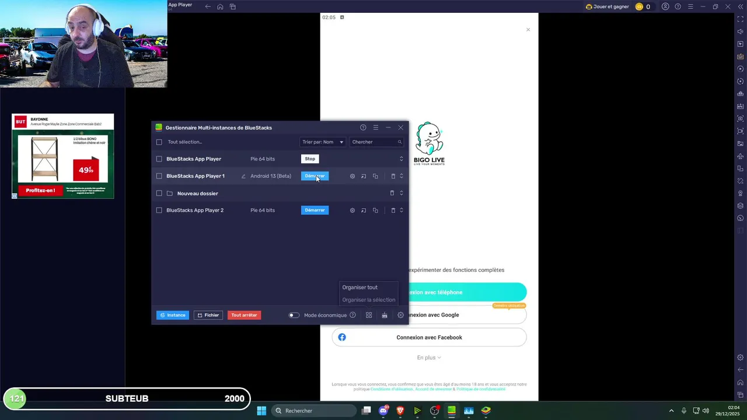Open account profile icon in App Player
Screen dimensions: 747x420
(665, 6)
